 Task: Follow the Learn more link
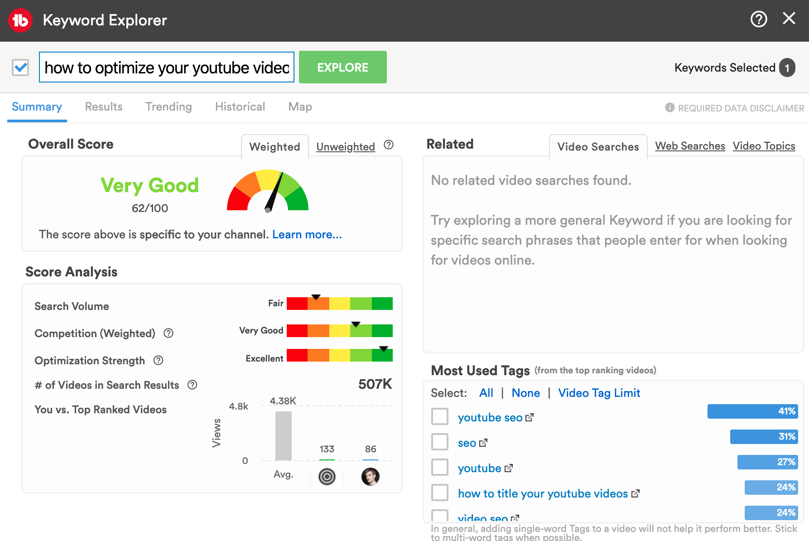tap(307, 235)
